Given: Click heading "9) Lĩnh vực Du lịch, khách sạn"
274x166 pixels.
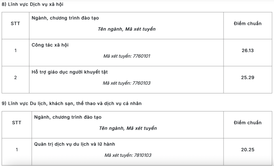Looking at the screenshot, I should point(72,103).
